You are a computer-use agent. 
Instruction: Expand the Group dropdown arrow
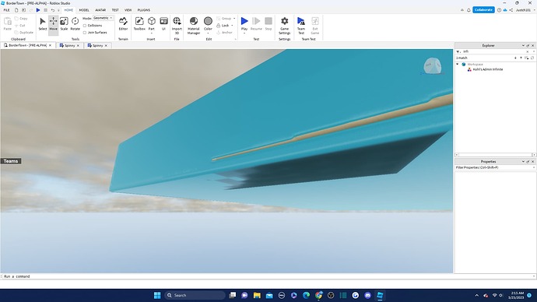tap(234, 19)
